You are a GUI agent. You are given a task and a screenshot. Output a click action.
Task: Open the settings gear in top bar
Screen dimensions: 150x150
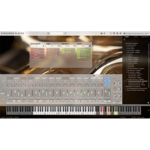click(120, 33)
